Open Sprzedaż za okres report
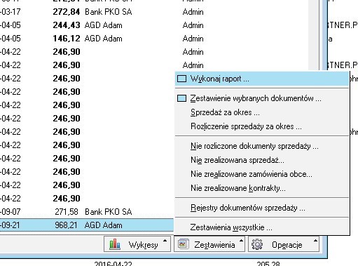Image resolution: width=358 pixels, height=266 pixels. click(262, 112)
